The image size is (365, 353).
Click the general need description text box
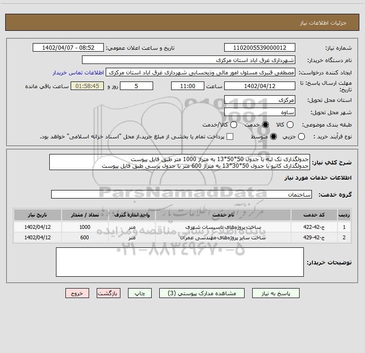tap(180, 162)
